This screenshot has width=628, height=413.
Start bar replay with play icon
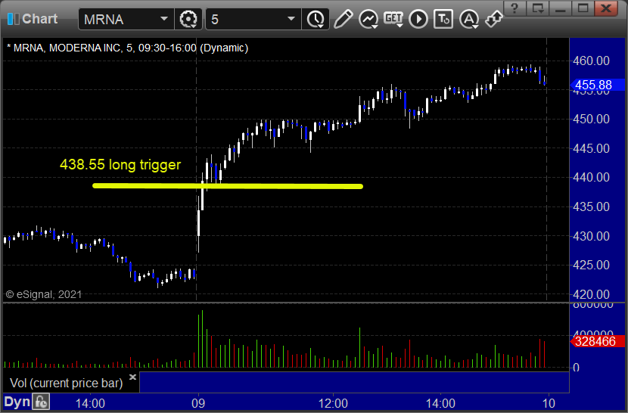click(x=418, y=19)
